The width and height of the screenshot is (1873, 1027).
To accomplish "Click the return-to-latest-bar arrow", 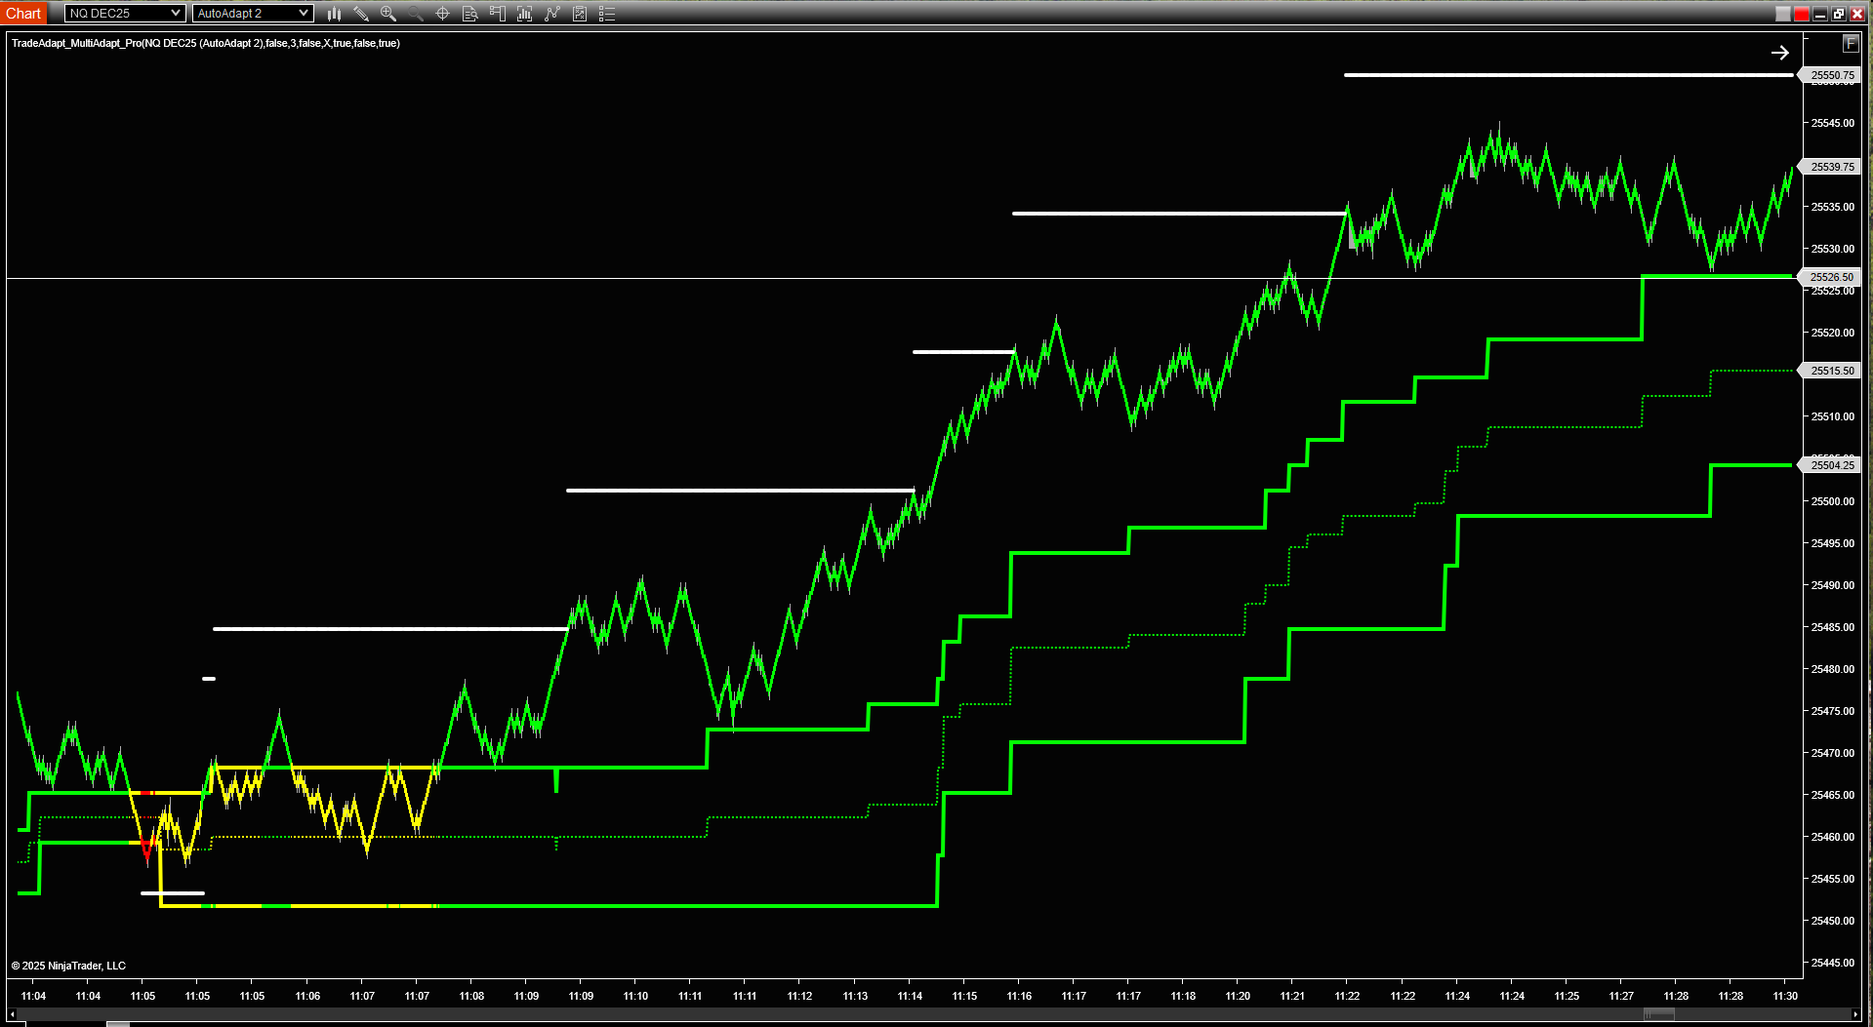I will tap(1779, 53).
